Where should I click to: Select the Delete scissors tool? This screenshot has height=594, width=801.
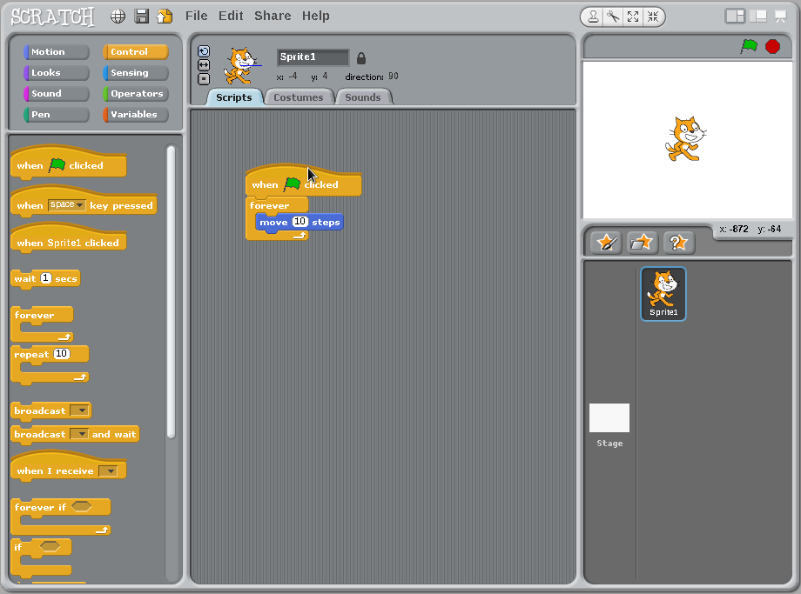[x=613, y=17]
